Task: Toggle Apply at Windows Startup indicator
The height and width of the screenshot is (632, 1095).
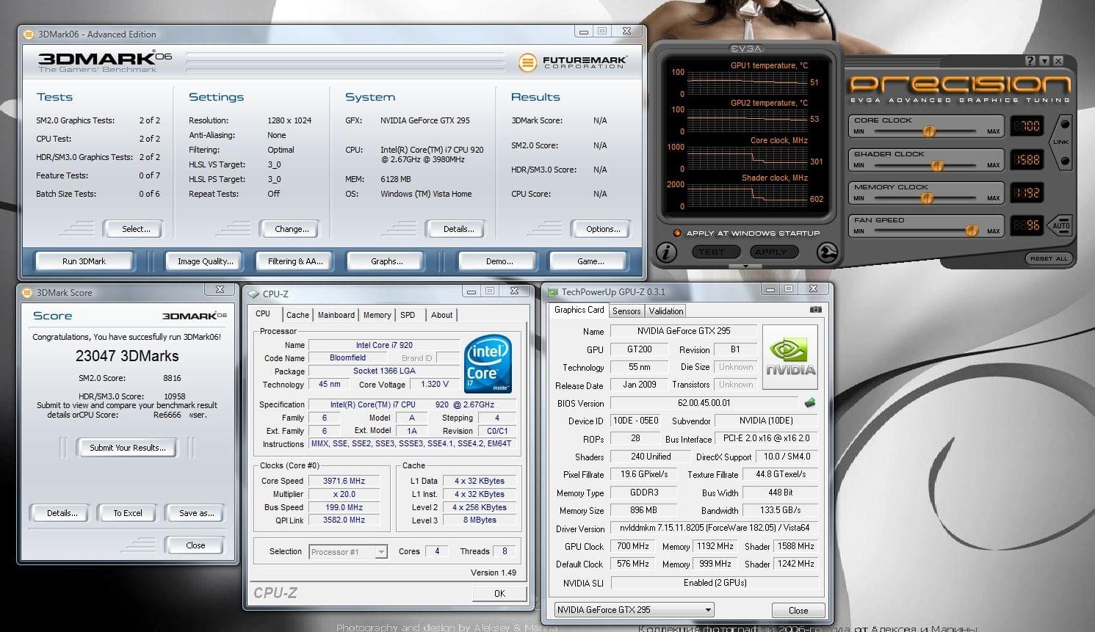Action: pos(677,233)
